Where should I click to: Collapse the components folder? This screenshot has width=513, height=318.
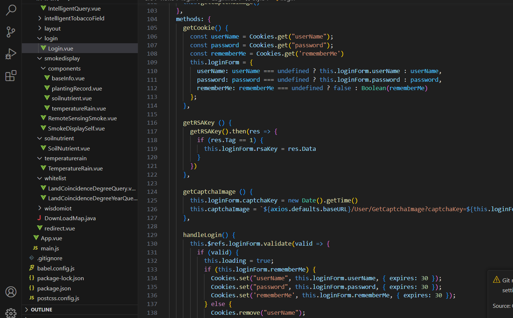pyautogui.click(x=43, y=68)
